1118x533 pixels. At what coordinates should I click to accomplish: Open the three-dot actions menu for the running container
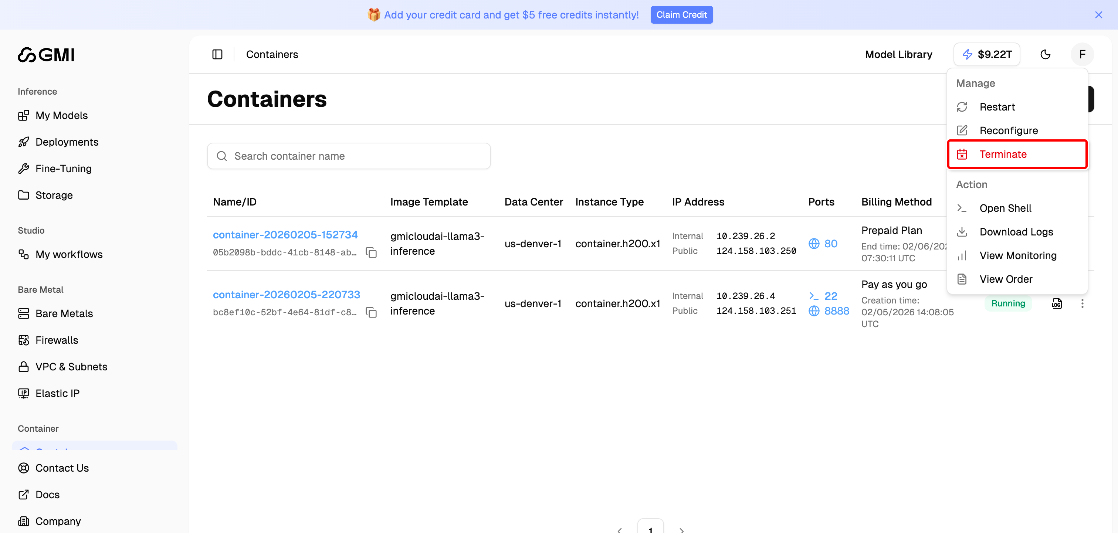point(1083,303)
